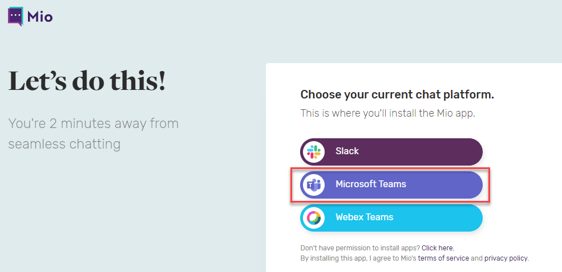Click the Webex Teams logo icon
Image resolution: width=562 pixels, height=272 pixels.
click(x=313, y=218)
